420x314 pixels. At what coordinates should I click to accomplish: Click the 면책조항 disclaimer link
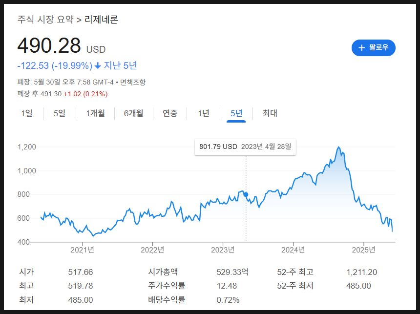(132, 82)
